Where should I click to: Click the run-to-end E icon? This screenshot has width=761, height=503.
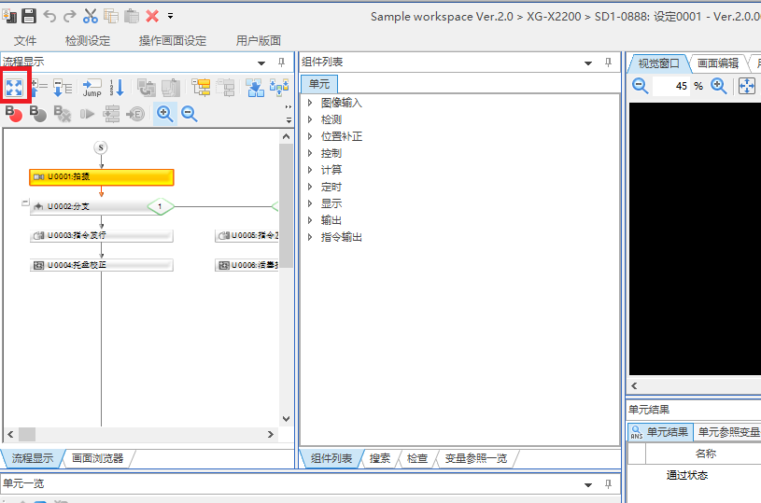(135, 114)
